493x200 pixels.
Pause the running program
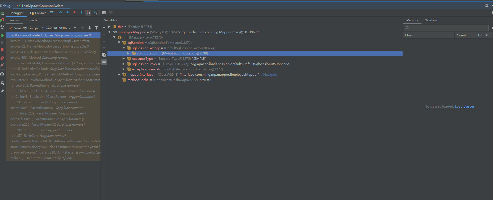click(2, 42)
